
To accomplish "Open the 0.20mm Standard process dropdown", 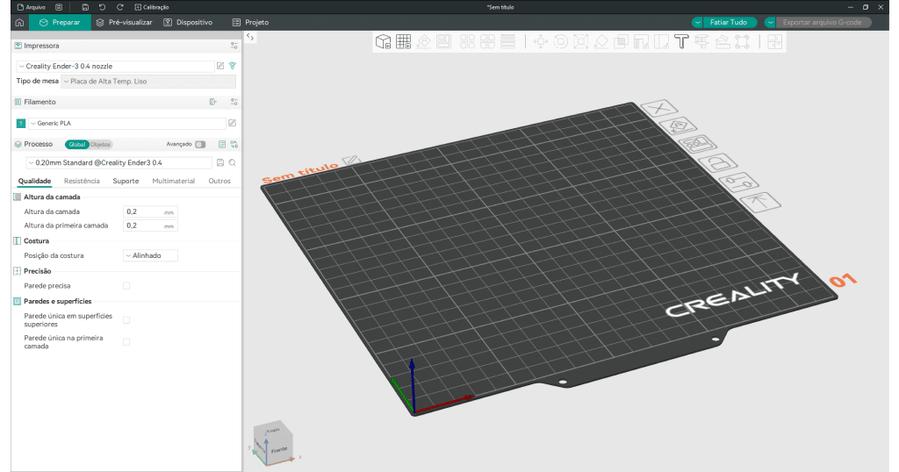I will coord(119,162).
